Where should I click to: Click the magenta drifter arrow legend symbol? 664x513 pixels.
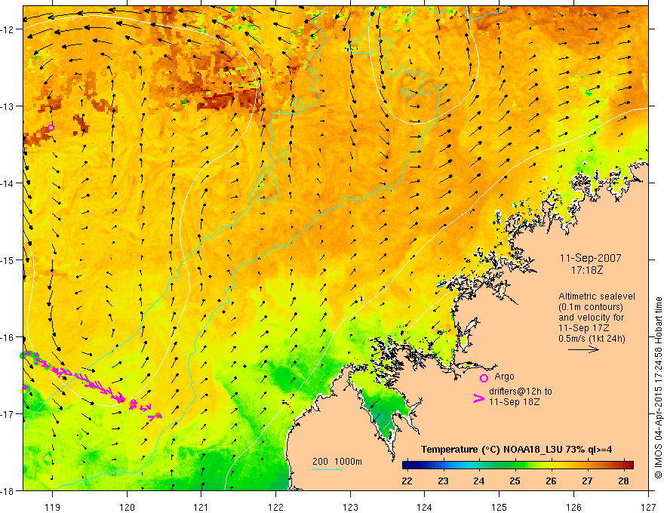(479, 398)
